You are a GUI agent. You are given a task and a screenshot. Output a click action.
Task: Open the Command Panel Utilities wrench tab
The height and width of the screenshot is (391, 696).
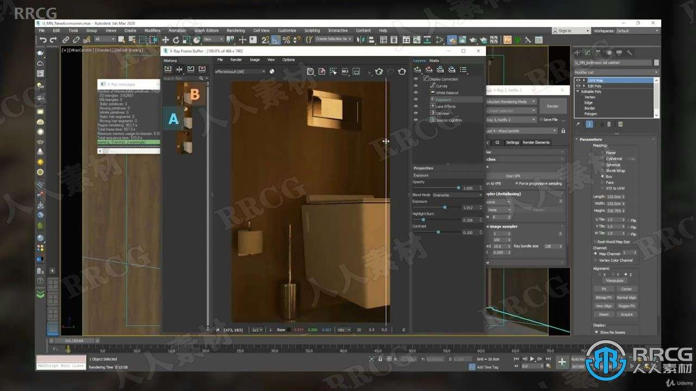(x=629, y=53)
